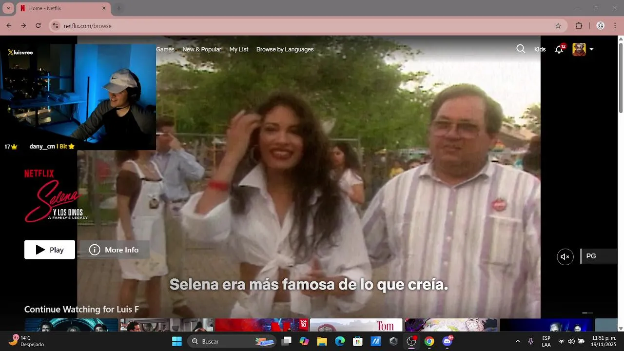Open the Windows Start menu
The width and height of the screenshot is (624, 351).
[177, 341]
